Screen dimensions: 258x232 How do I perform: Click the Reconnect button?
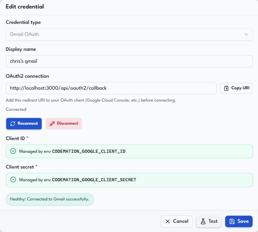[24, 124]
